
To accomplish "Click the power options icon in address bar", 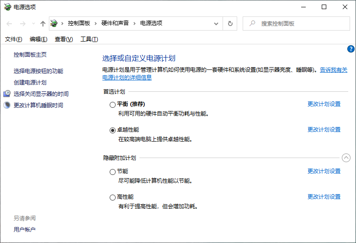I will click(x=54, y=23).
